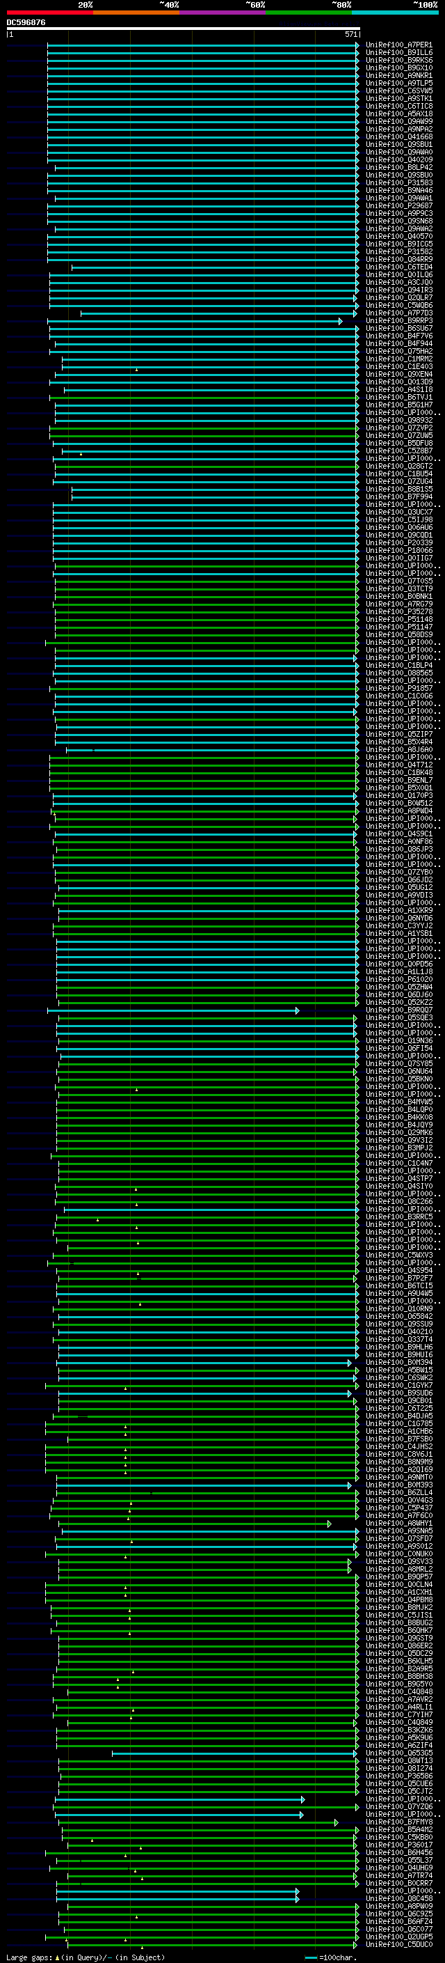Click the UniRef100_C6TED4 label

pyautogui.click(x=399, y=267)
